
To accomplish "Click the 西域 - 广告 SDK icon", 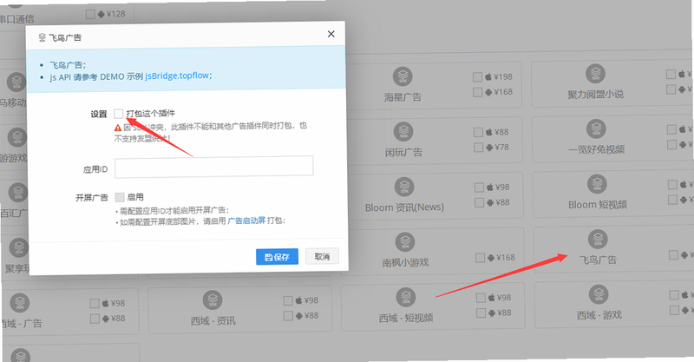I will pos(19,303).
